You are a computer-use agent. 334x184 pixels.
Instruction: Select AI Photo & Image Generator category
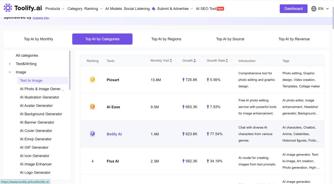pos(42,89)
